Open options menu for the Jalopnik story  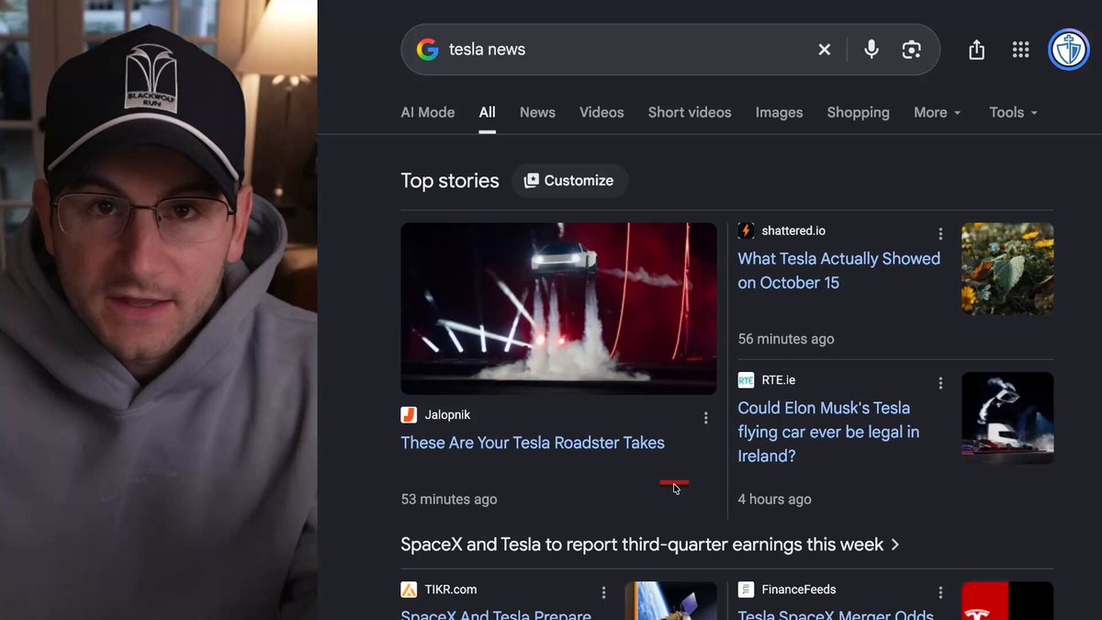click(705, 418)
